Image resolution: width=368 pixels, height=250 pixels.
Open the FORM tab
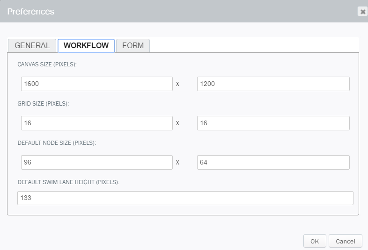coord(133,45)
